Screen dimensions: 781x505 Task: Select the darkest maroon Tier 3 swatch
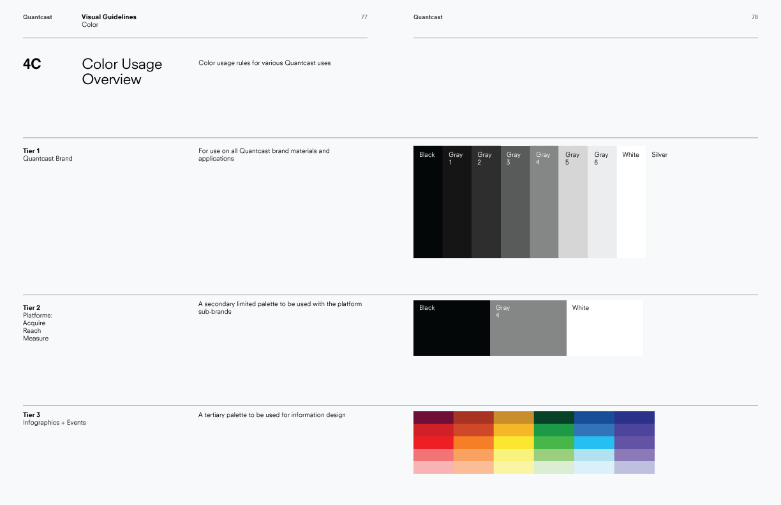pyautogui.click(x=433, y=418)
